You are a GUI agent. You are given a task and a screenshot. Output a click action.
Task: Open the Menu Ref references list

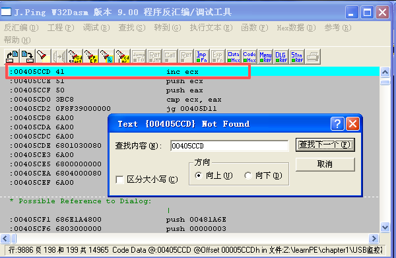click(x=265, y=56)
